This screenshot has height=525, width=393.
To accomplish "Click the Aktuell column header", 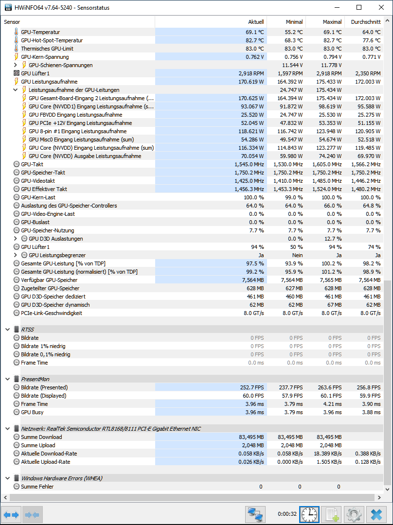I will (211, 22).
